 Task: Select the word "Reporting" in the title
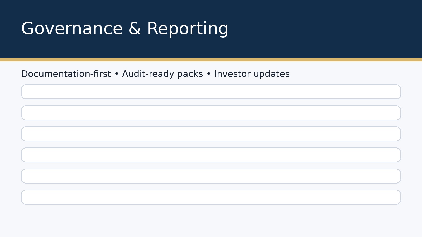[x=188, y=29]
